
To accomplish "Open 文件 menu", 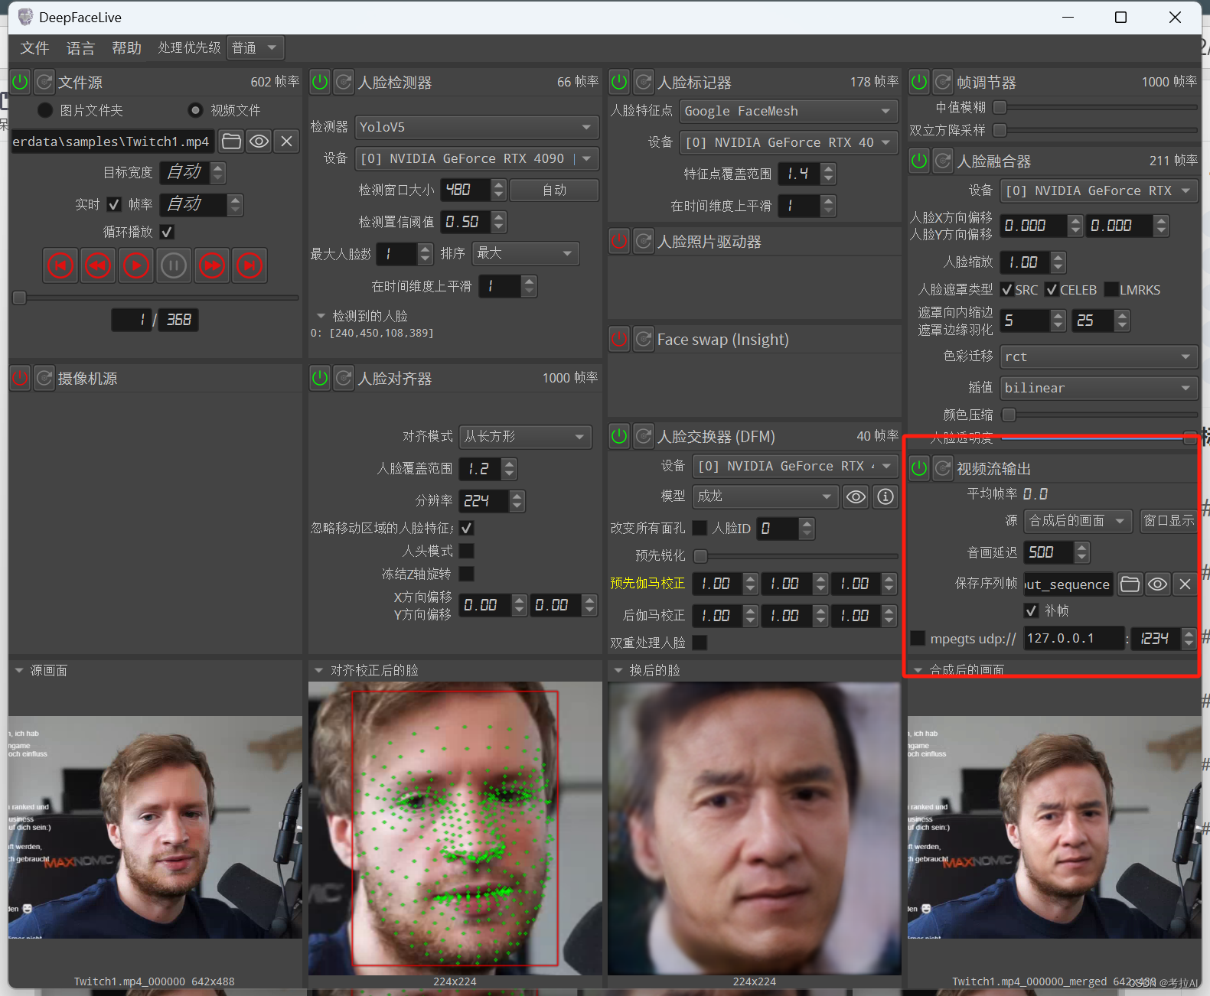I will pyautogui.click(x=34, y=48).
